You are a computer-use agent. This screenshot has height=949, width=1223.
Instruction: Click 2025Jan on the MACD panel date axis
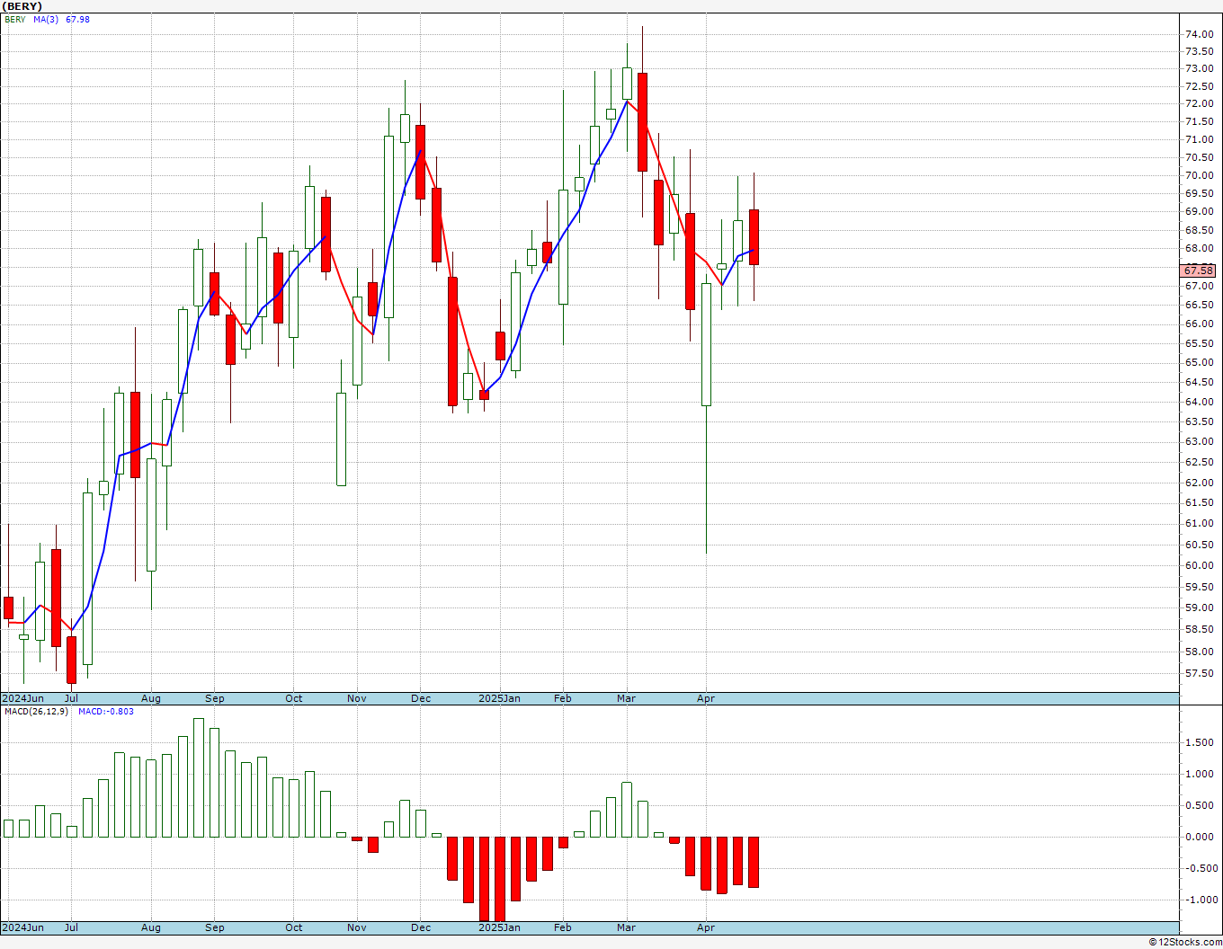pos(499,927)
